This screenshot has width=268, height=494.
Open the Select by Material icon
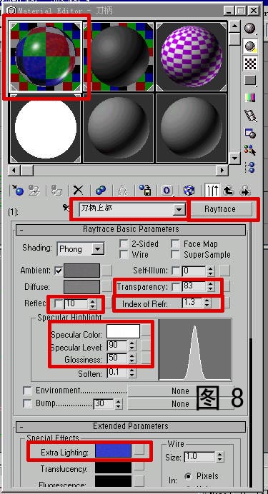coord(250,150)
